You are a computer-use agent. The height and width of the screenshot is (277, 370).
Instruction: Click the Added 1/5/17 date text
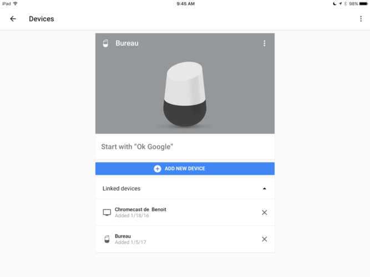coord(130,242)
